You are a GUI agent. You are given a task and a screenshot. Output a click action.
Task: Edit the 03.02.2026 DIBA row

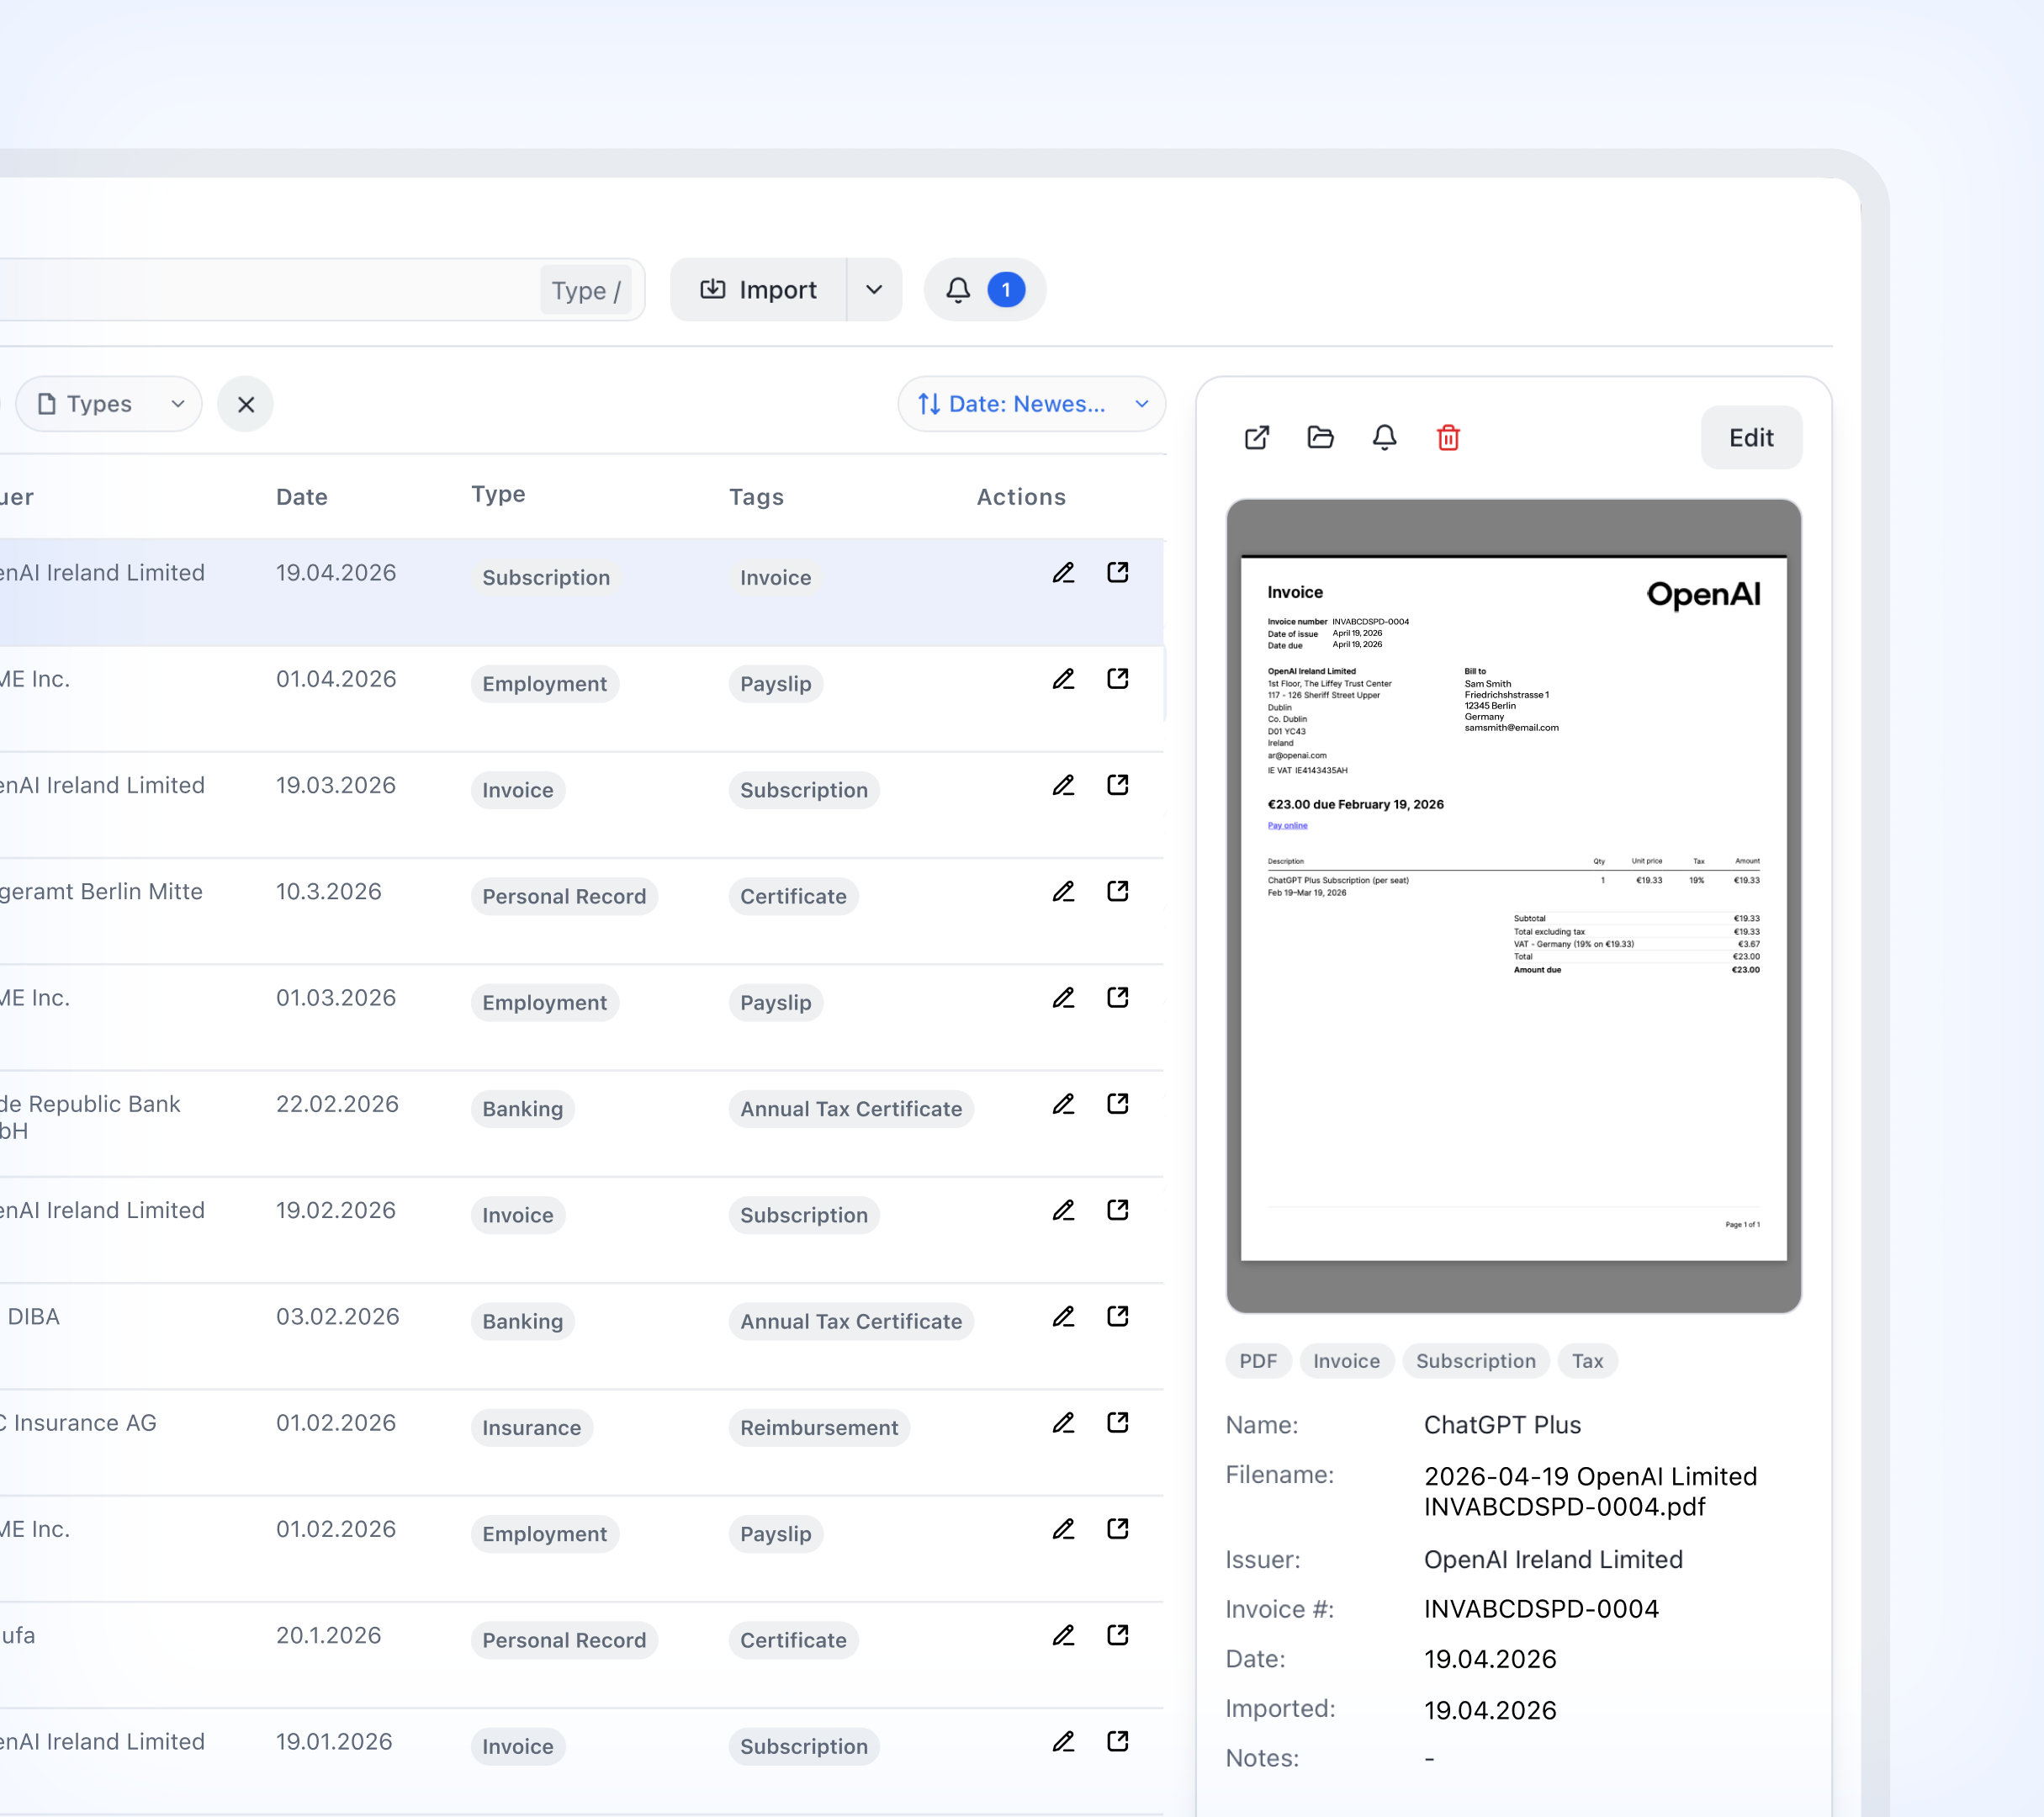(1063, 1316)
